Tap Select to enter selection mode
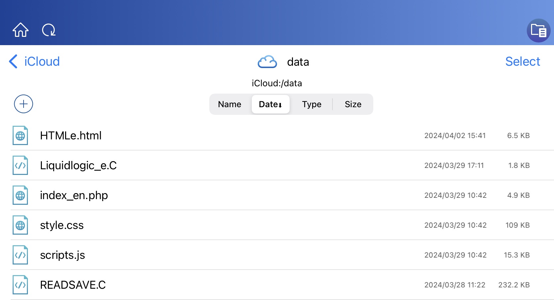The image size is (554, 300). [x=522, y=62]
